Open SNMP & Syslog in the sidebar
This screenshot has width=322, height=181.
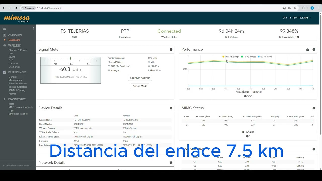pos(17,90)
